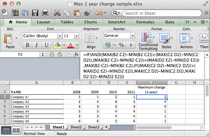The height and width of the screenshot is (137, 210).
Task: Open the Data ribbon tab
Action: pos(170,22)
